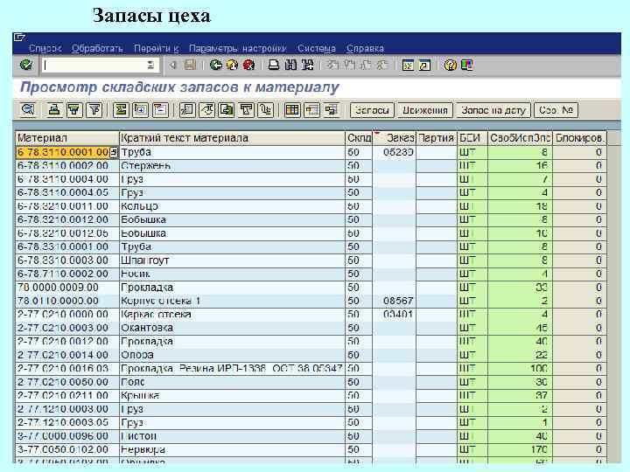Image resolution: width=630 pixels, height=472 pixels.
Task: Select the Материал column header
Action: coord(67,138)
